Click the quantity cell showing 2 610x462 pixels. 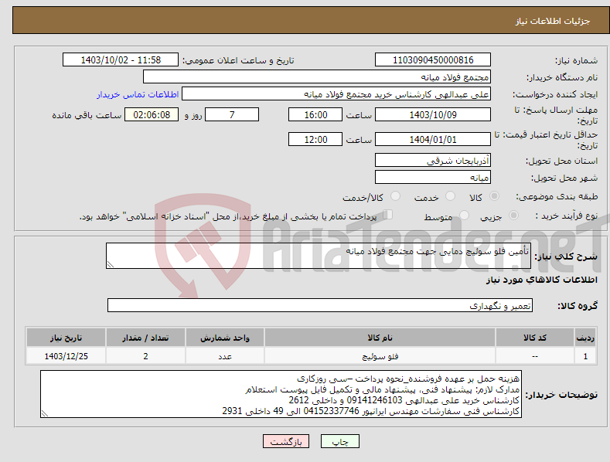click(x=145, y=356)
